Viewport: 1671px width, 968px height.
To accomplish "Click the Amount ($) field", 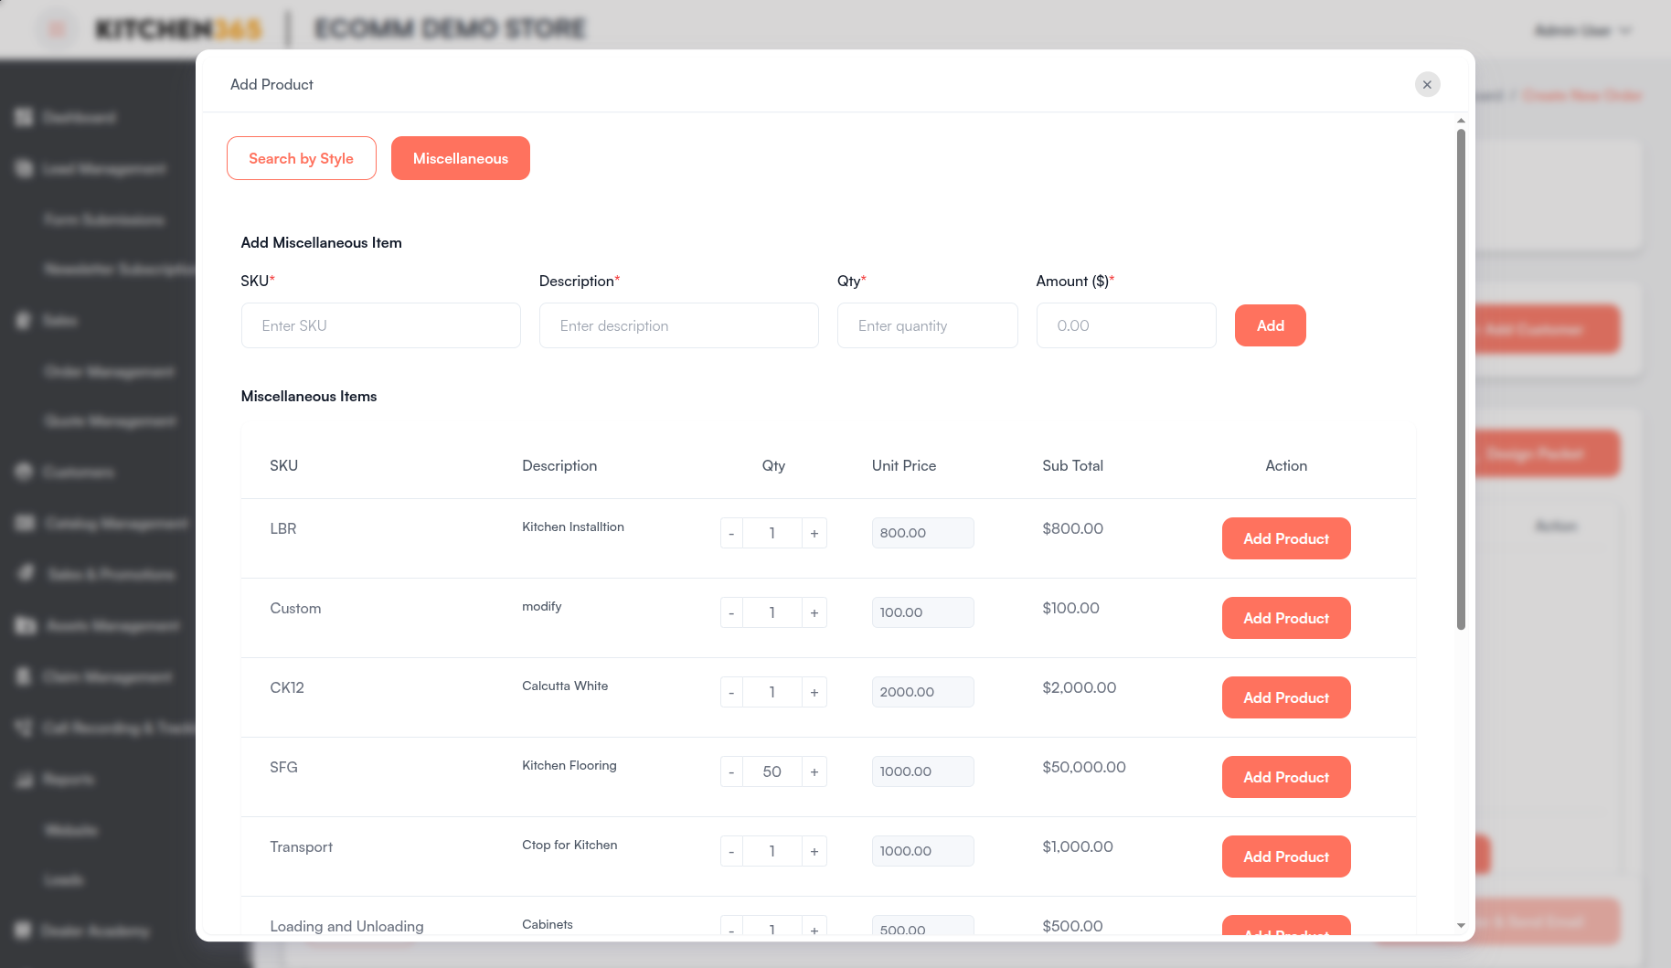I will (x=1126, y=325).
